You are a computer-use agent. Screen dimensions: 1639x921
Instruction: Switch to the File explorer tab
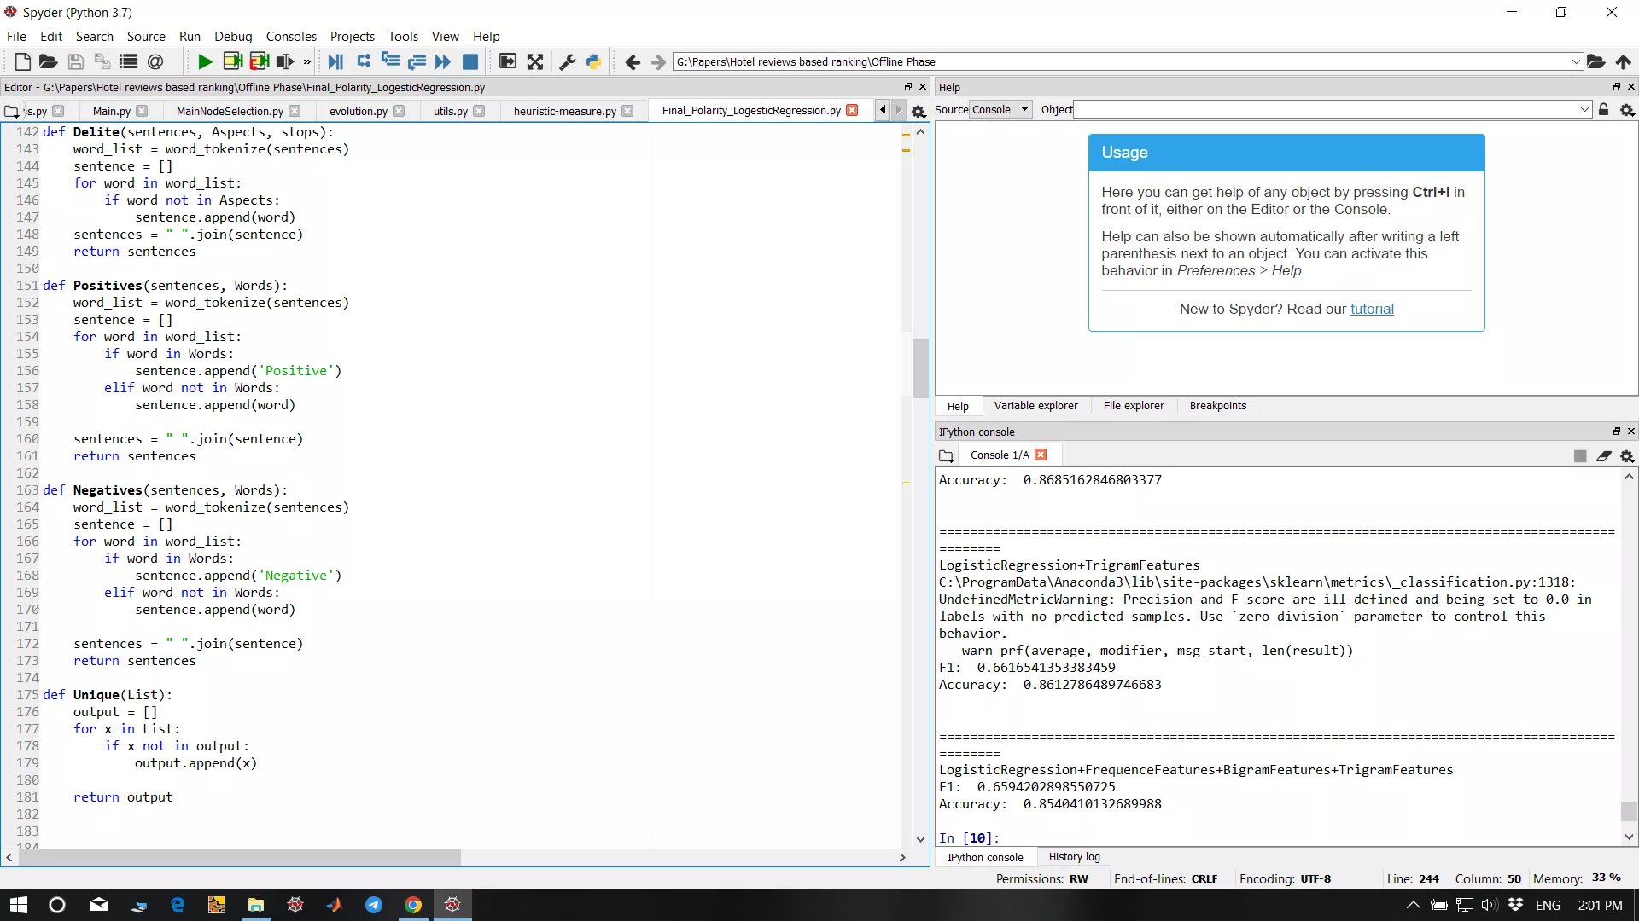click(x=1134, y=406)
